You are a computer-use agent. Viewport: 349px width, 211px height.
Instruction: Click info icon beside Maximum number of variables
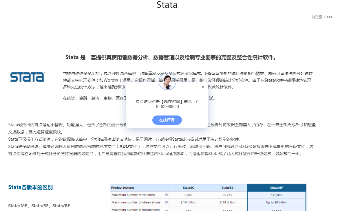click(167, 195)
